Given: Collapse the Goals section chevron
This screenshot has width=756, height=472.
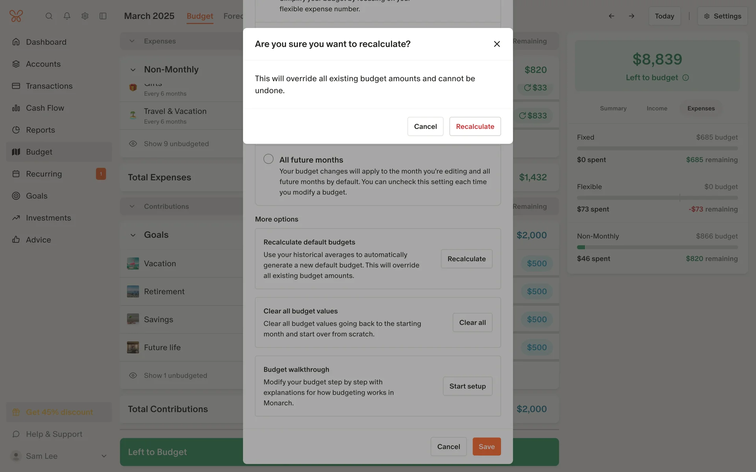Looking at the screenshot, I should [133, 235].
